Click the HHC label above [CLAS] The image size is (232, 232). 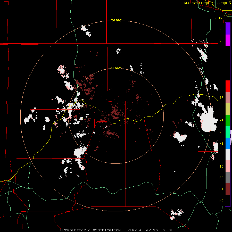click(x=226, y=15)
